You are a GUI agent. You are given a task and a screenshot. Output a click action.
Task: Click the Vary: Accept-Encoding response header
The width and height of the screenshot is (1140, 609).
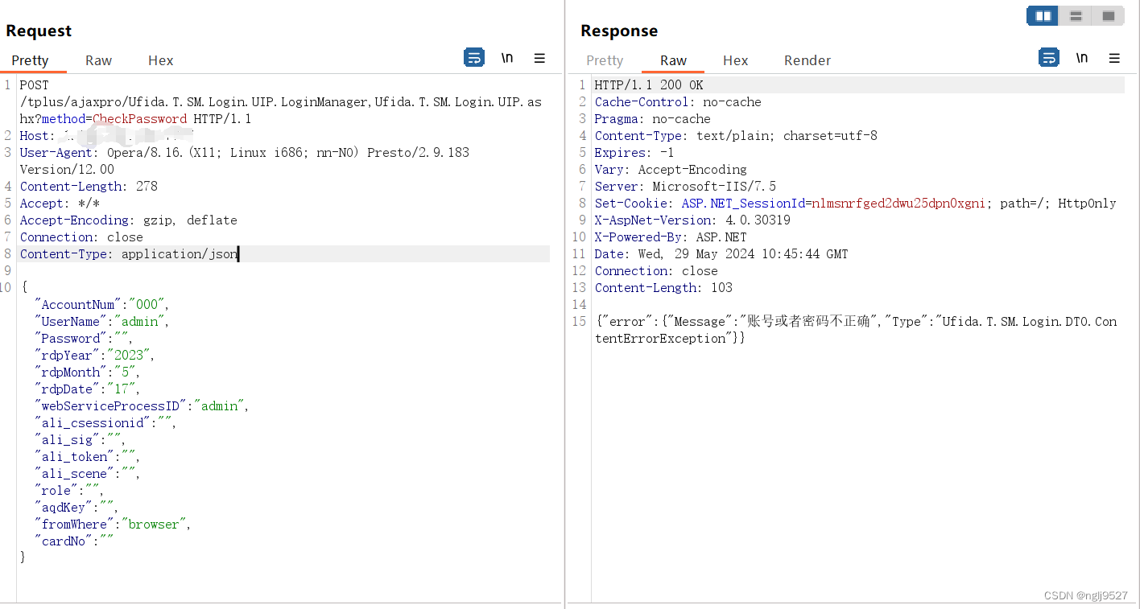click(671, 170)
